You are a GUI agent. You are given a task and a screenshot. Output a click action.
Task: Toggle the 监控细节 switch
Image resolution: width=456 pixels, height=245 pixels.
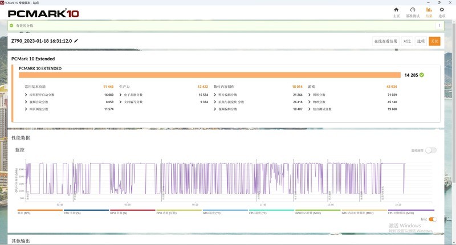coord(431,150)
